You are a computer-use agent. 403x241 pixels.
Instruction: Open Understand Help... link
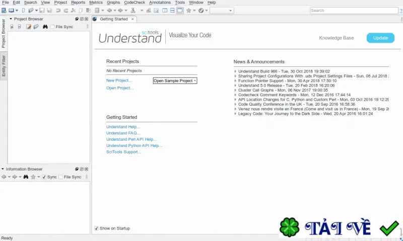123,127
